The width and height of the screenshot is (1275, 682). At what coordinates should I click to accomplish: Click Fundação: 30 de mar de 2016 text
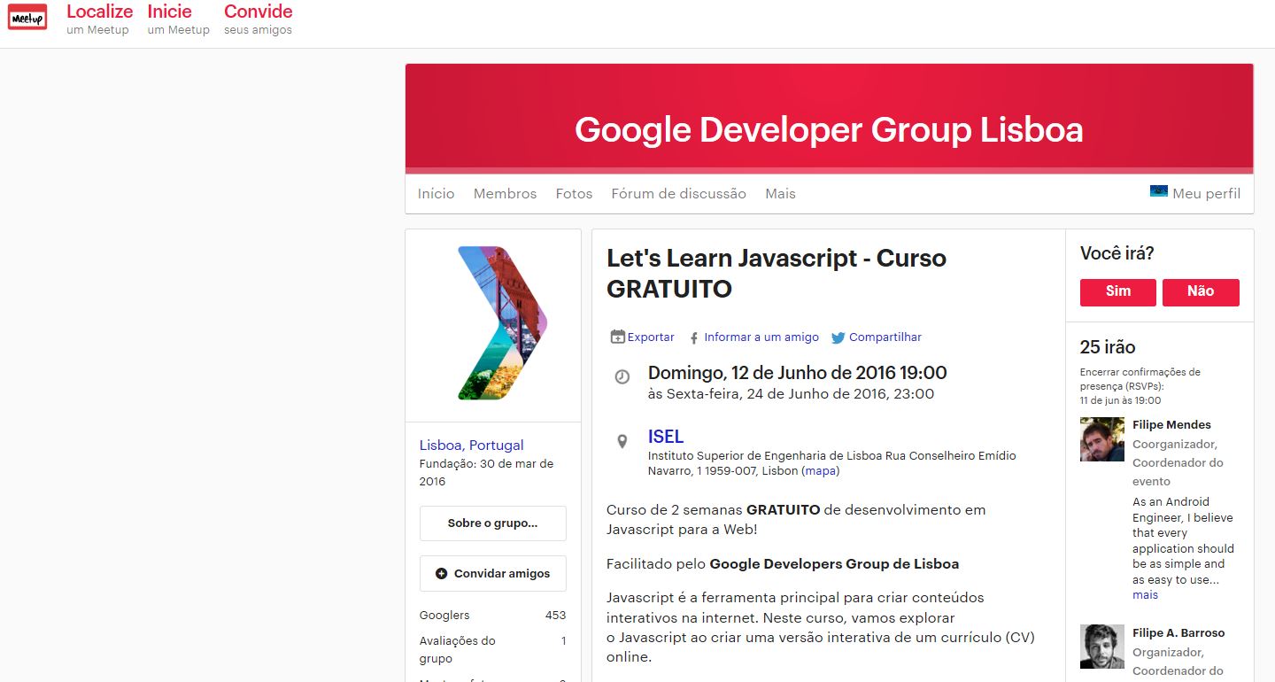coord(486,473)
